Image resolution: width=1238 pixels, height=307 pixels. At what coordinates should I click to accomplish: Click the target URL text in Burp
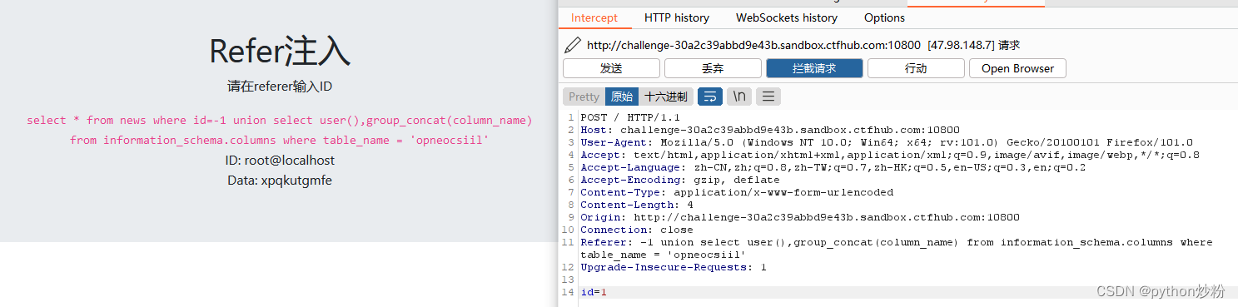(x=753, y=45)
